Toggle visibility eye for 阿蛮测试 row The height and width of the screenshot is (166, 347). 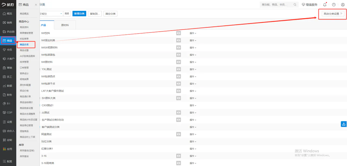point(178,134)
